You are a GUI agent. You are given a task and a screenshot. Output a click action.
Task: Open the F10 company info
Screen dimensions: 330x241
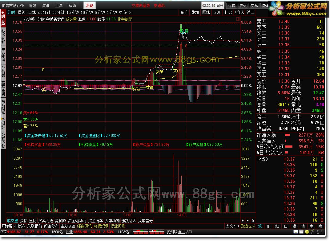(217, 12)
